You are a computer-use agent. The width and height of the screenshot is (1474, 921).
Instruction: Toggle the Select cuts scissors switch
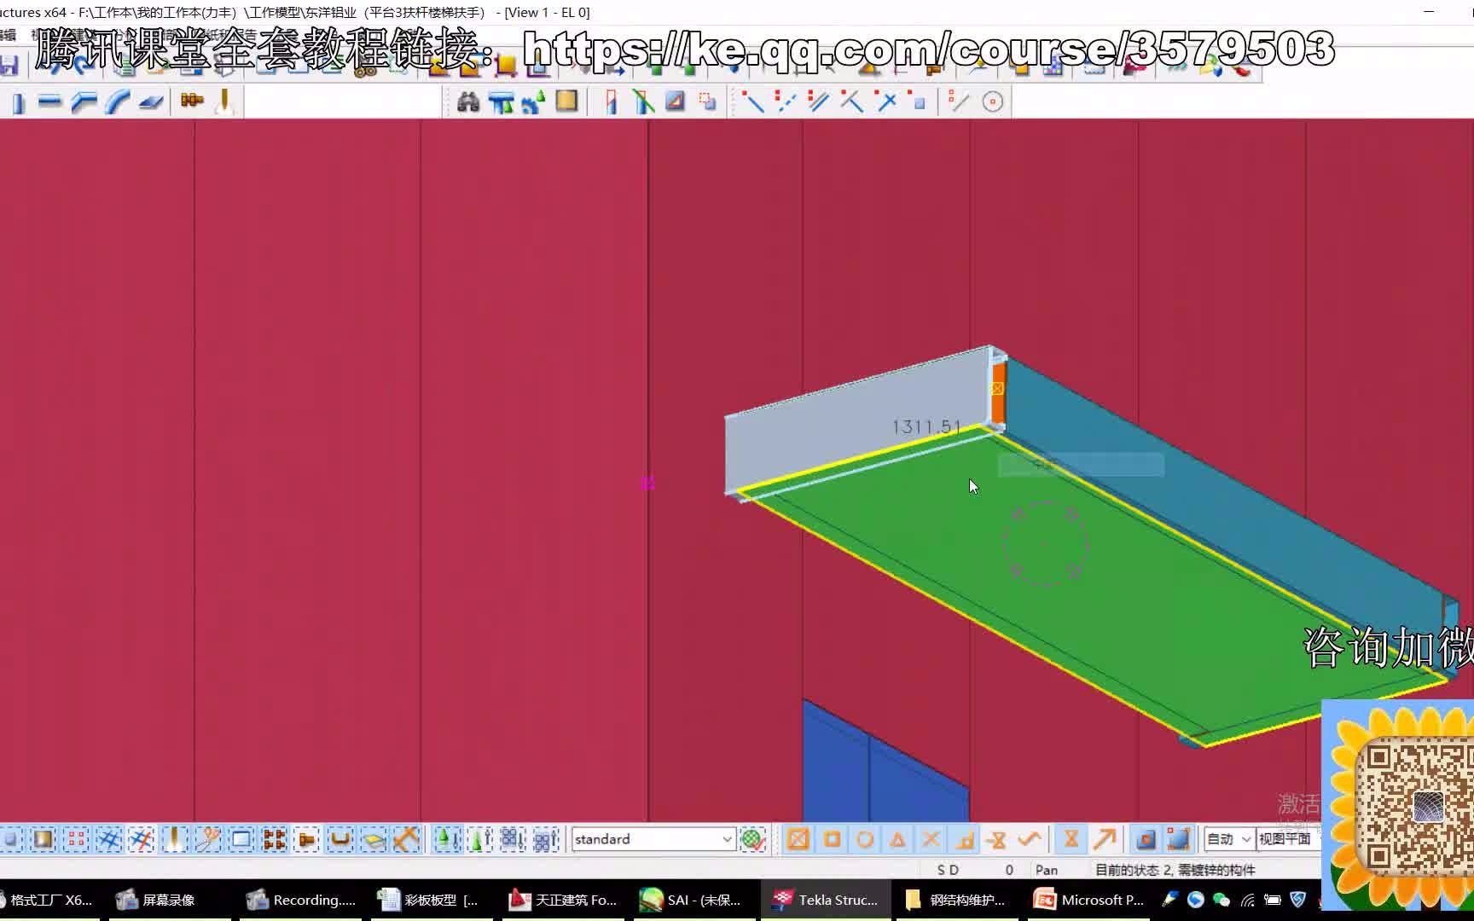207,840
